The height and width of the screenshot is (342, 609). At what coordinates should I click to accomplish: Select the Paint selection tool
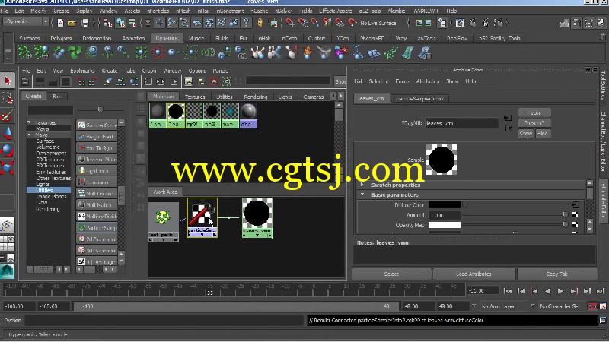8,116
